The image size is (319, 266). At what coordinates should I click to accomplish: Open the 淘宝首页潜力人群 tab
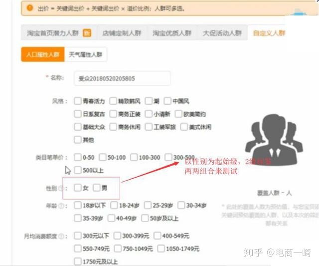pyautogui.click(x=59, y=32)
